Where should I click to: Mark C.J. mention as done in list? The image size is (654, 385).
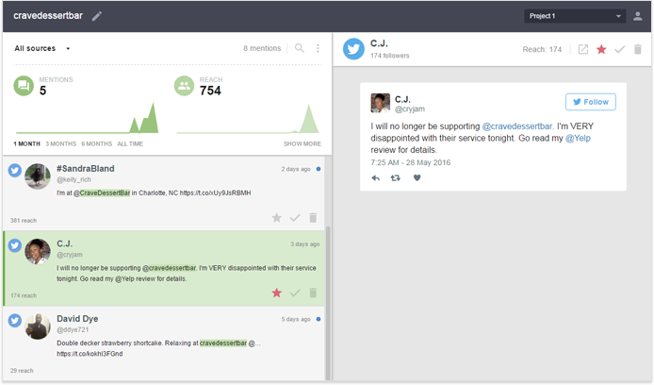click(295, 293)
